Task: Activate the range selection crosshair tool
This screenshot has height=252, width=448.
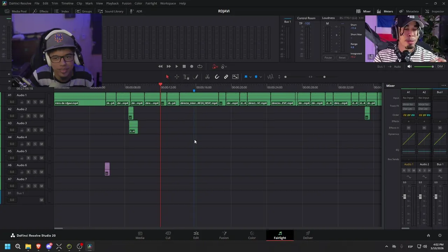Action: pos(177,77)
